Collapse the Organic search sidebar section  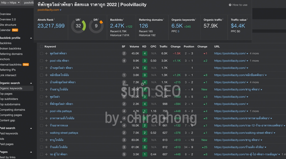click(31, 83)
